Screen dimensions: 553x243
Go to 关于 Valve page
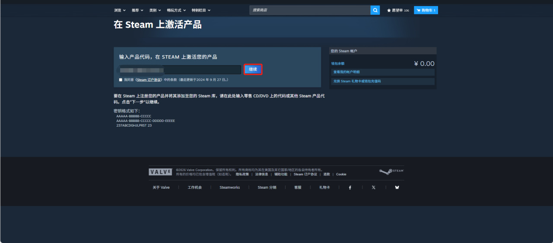(x=161, y=187)
